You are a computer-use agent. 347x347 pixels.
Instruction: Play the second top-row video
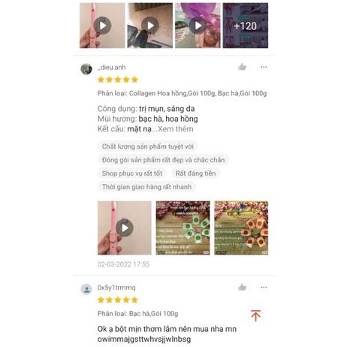pos(150,26)
